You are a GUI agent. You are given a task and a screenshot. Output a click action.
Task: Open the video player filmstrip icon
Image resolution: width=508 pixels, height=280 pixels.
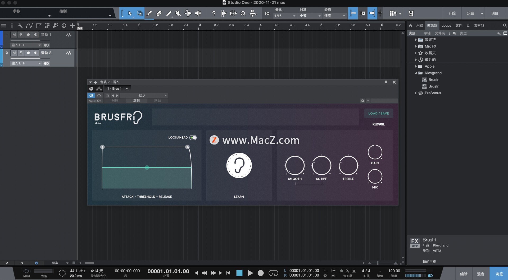[x=411, y=13]
